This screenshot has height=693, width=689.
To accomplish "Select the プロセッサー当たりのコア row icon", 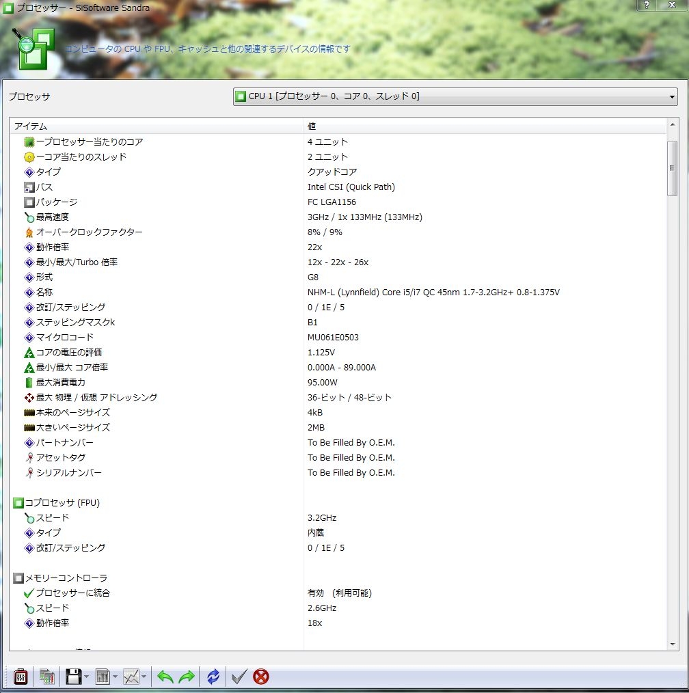I will coord(29,142).
